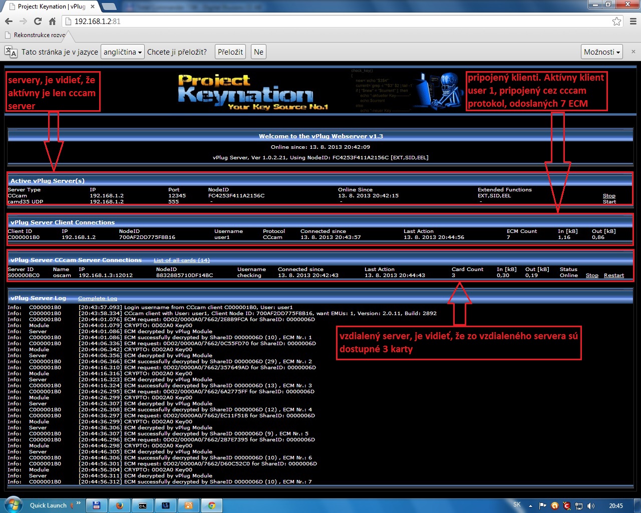Click the server IP 192.168.1.3:12012

[x=106, y=276]
